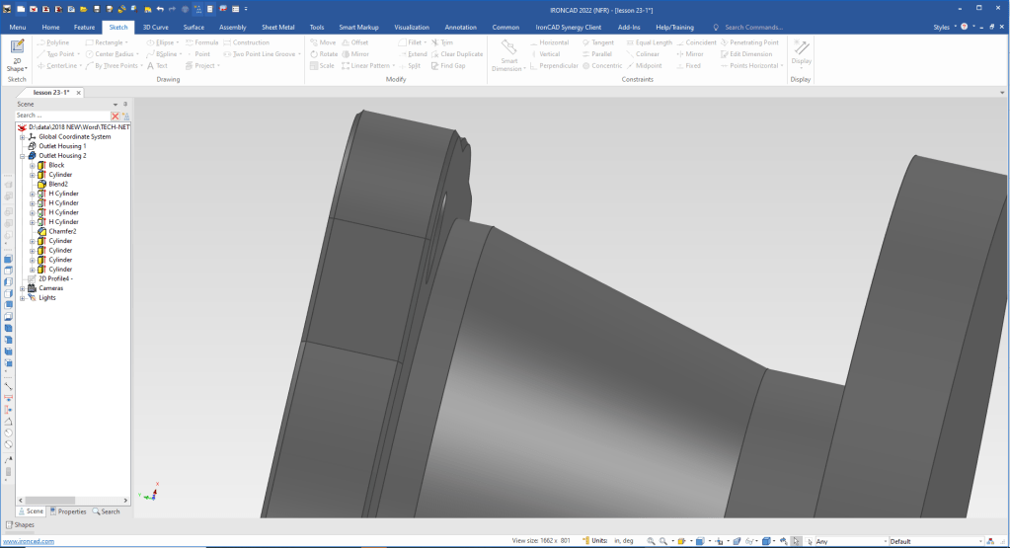The image size is (1010, 548).
Task: Click the Smart Dimension icon
Action: click(509, 55)
